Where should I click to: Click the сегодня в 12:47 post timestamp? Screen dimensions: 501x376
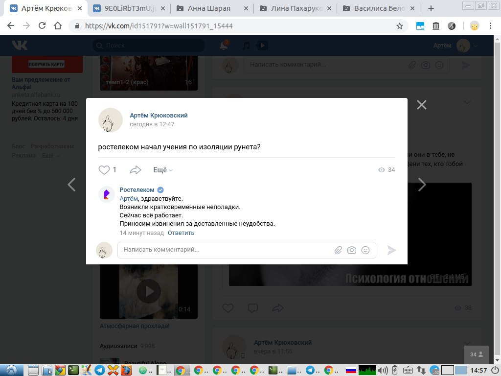tap(152, 124)
